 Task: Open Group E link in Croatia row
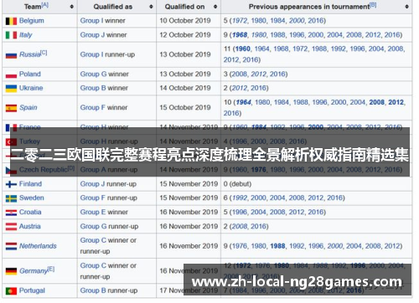tap(93, 212)
